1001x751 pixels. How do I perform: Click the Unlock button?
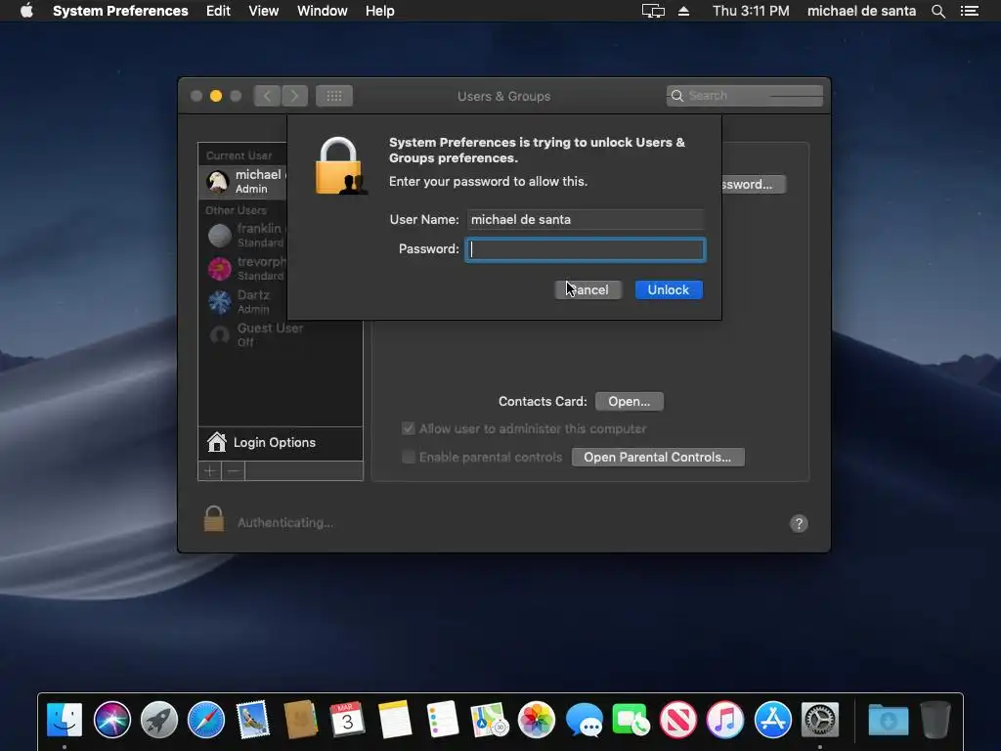(669, 289)
